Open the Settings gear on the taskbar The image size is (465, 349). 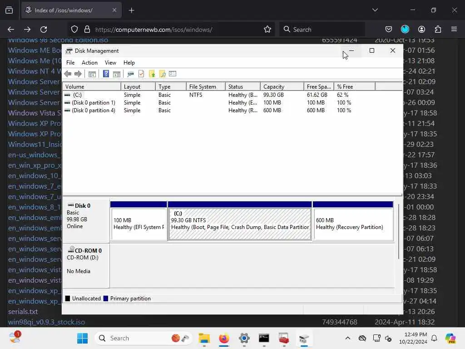pyautogui.click(x=244, y=338)
